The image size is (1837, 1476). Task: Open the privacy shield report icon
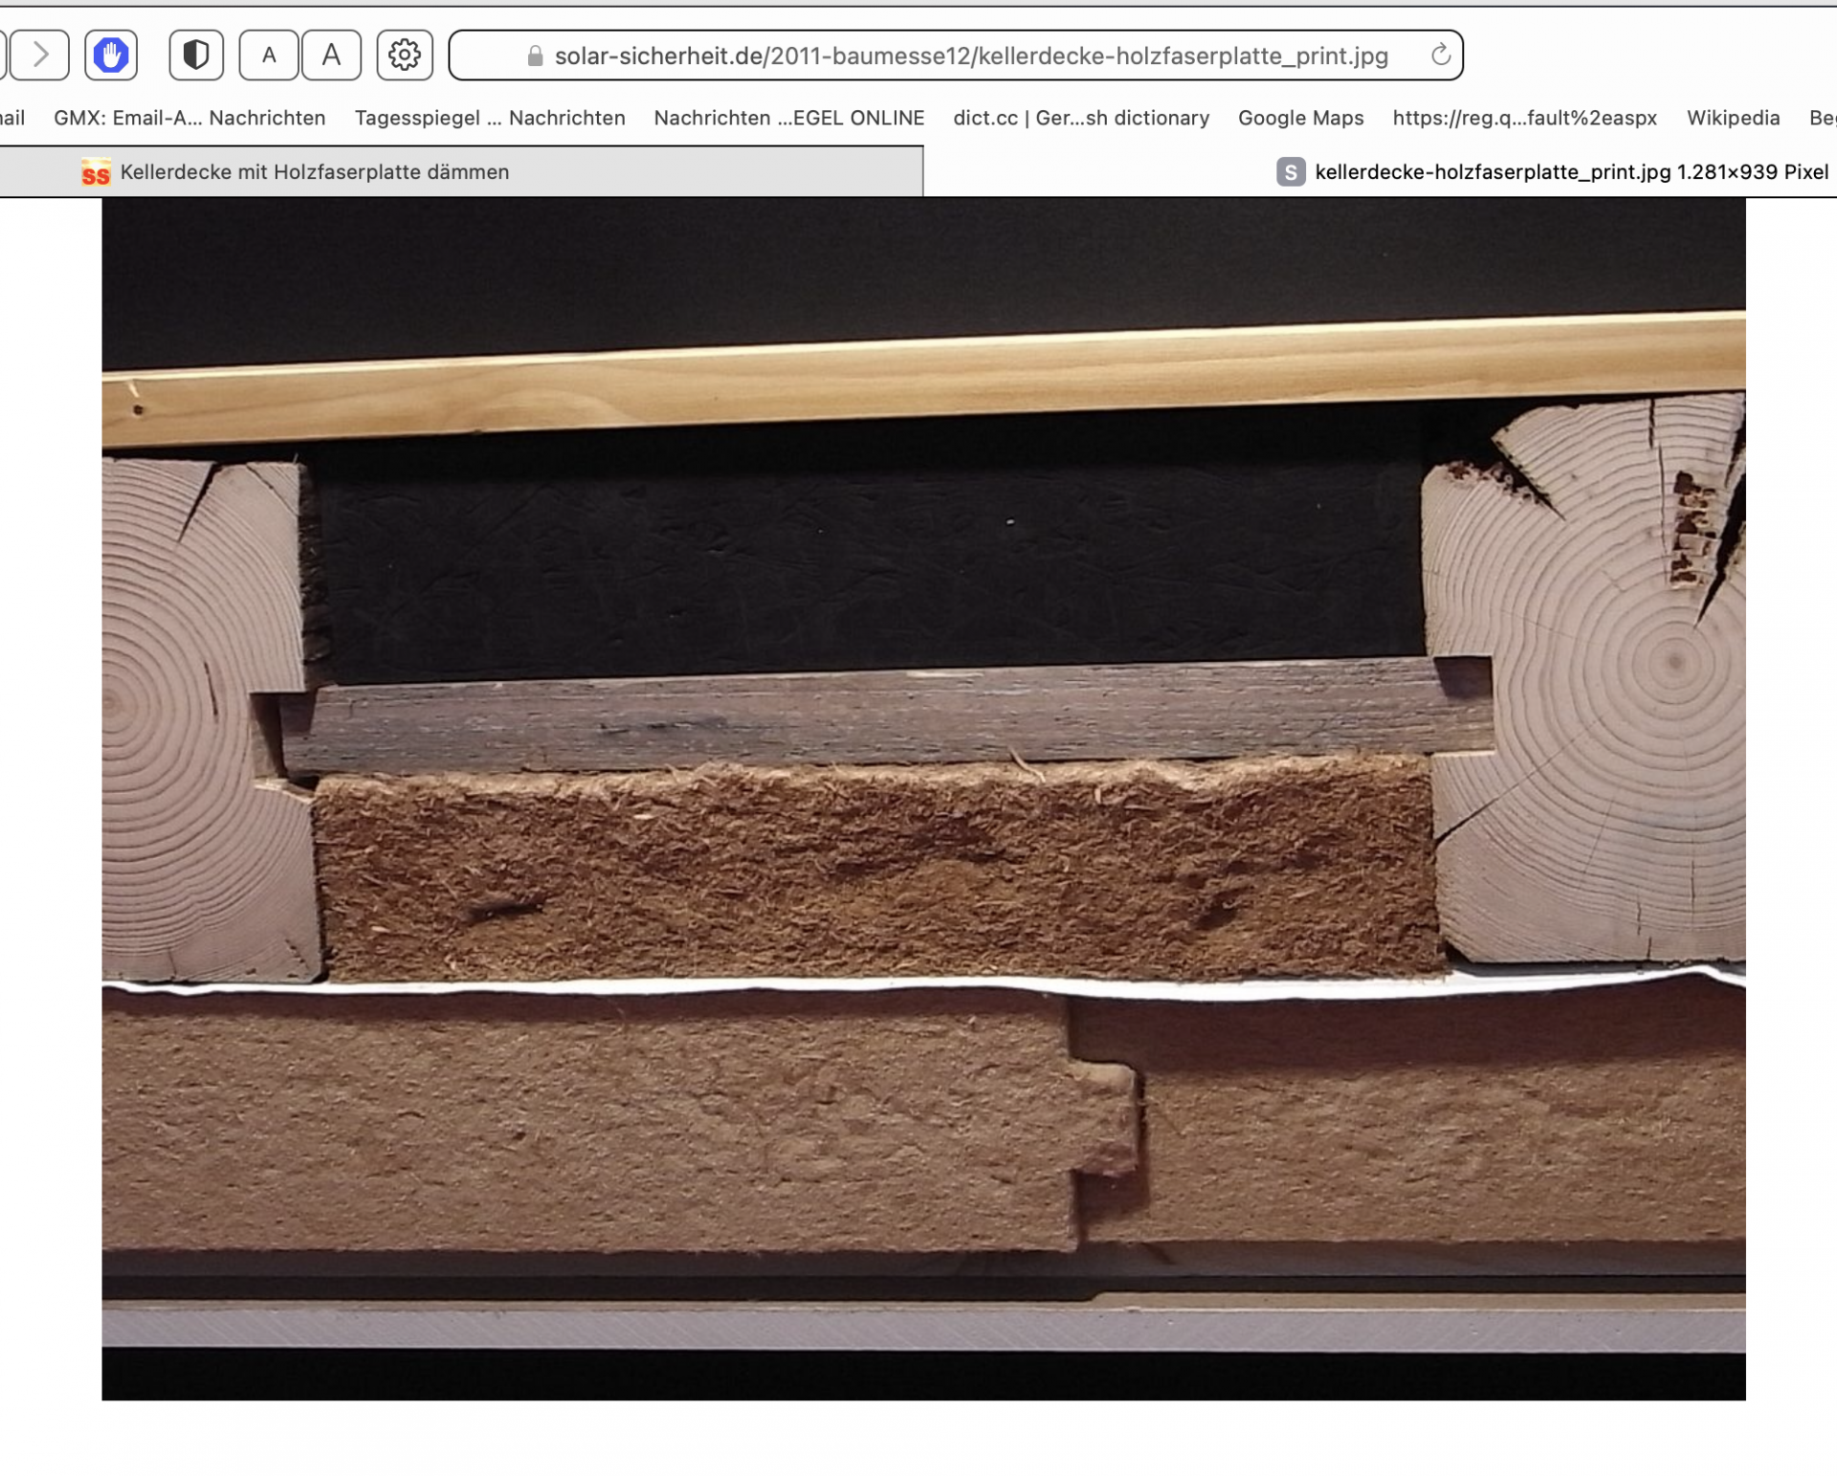196,55
